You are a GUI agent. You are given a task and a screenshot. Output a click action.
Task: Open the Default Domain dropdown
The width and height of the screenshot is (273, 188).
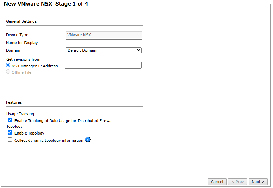104,50
